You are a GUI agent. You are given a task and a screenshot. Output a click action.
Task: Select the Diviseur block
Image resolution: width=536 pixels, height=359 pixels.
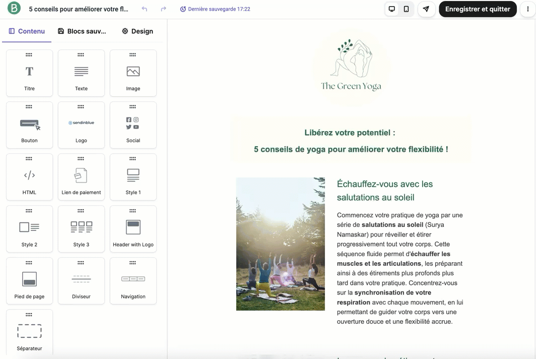tap(81, 281)
